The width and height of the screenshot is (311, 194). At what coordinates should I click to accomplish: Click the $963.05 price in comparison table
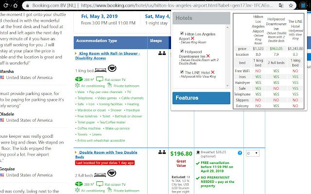tap(276, 48)
